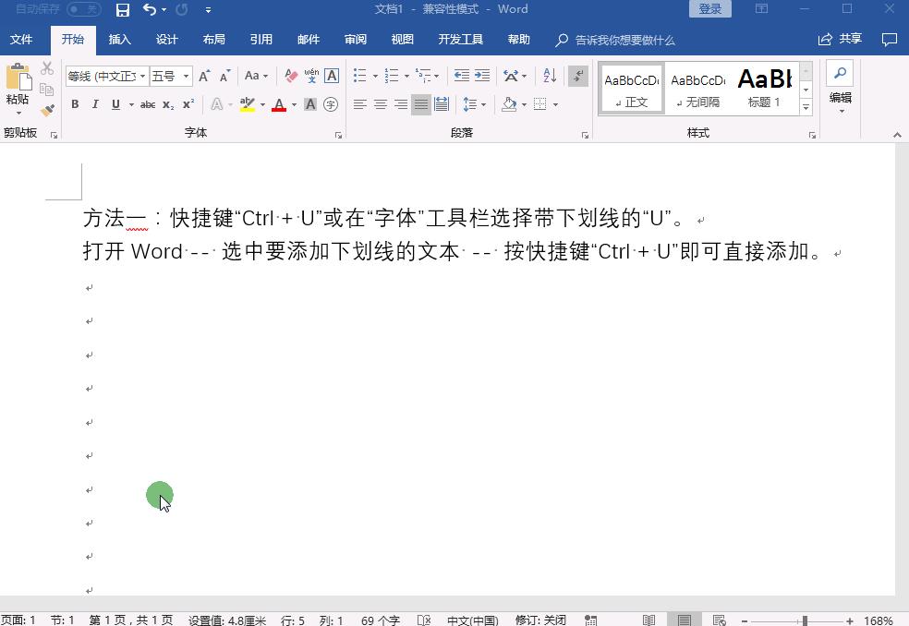
Task: Open the 审阅 ribbon tab
Action: [x=356, y=40]
